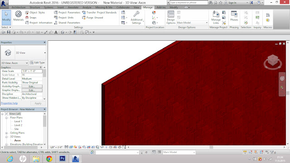Open the Properties help link
The image size is (290, 163).
pyautogui.click(x=9, y=103)
